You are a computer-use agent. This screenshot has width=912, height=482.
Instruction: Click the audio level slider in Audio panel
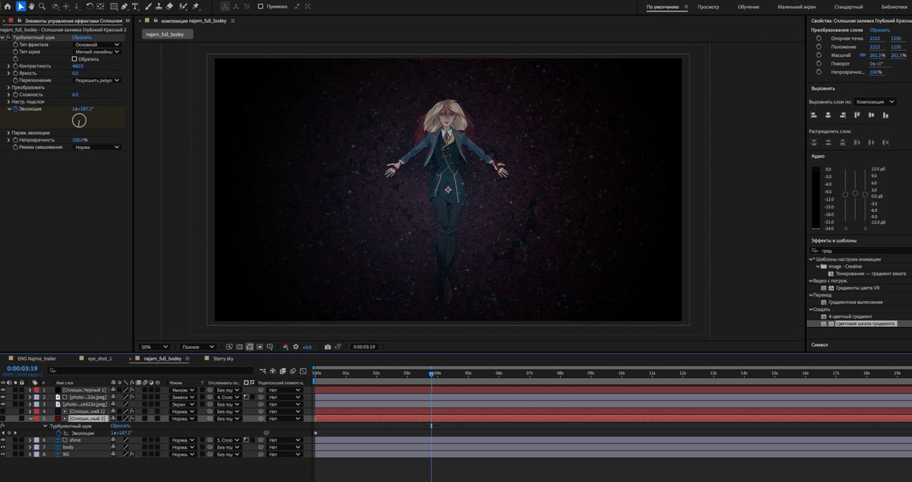click(855, 194)
